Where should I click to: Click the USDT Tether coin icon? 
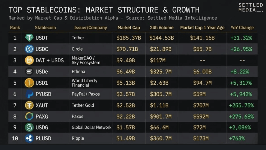pos(29,38)
